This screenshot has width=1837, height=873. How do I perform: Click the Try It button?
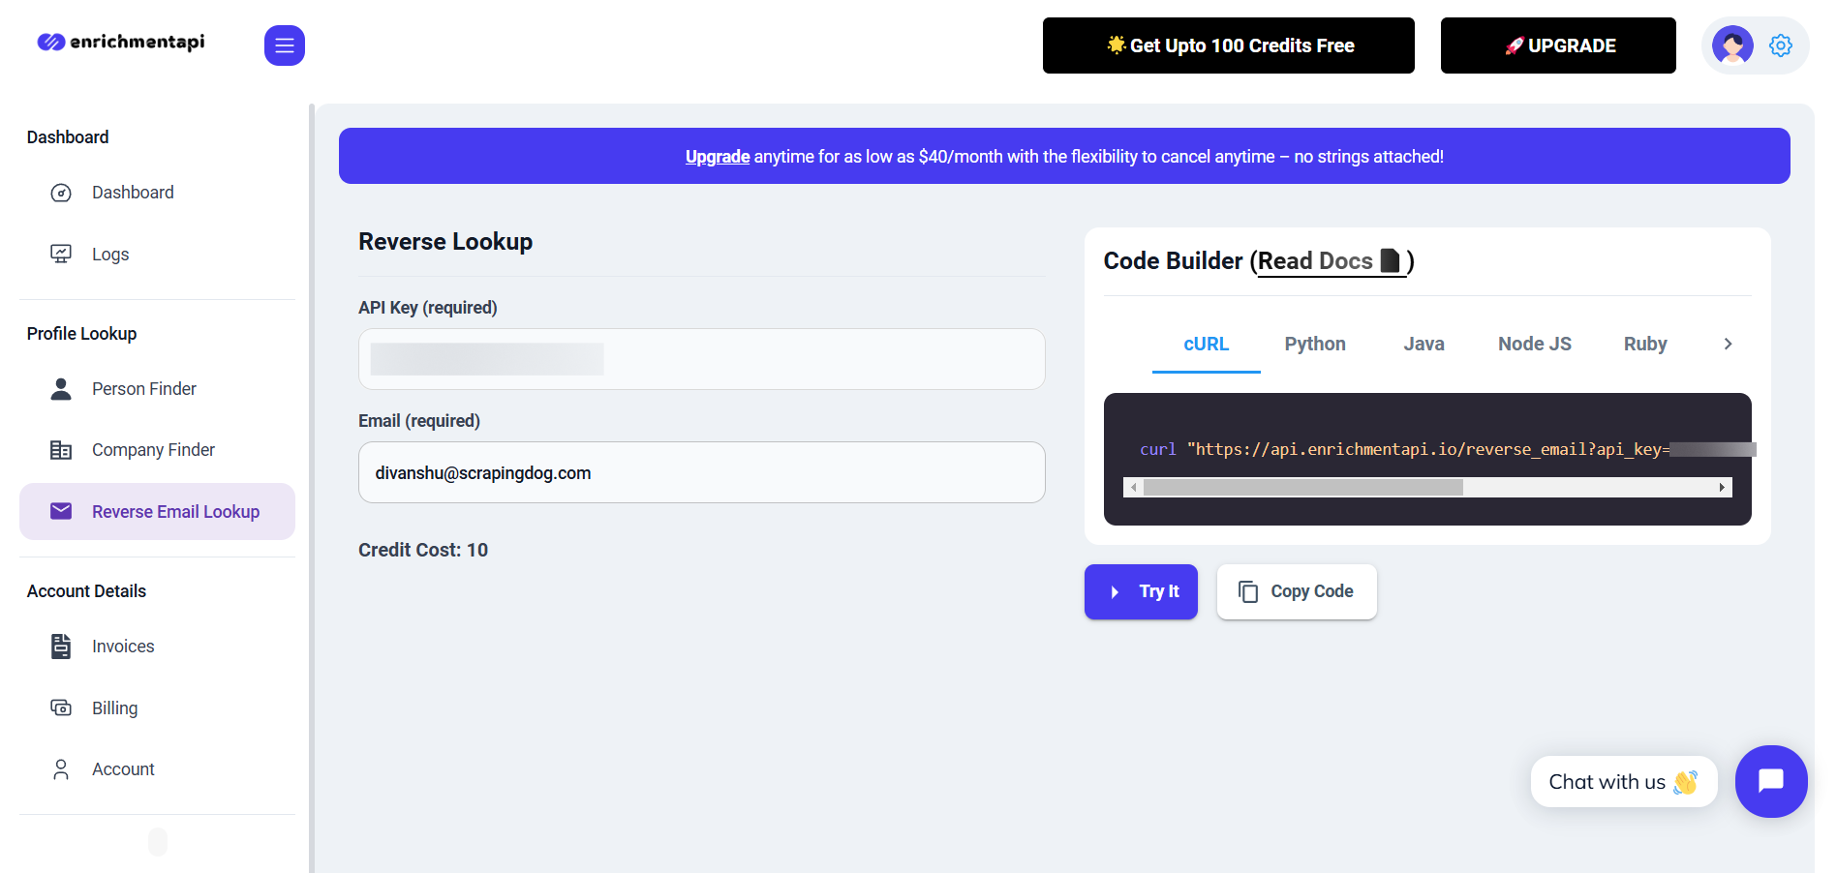[1141, 591]
